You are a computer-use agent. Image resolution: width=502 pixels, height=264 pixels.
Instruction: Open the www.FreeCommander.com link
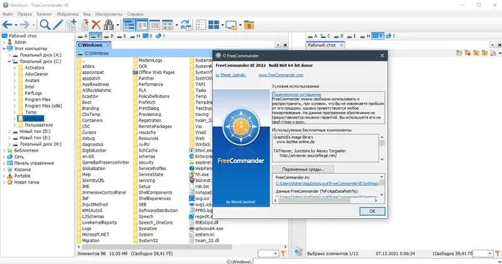click(x=280, y=75)
